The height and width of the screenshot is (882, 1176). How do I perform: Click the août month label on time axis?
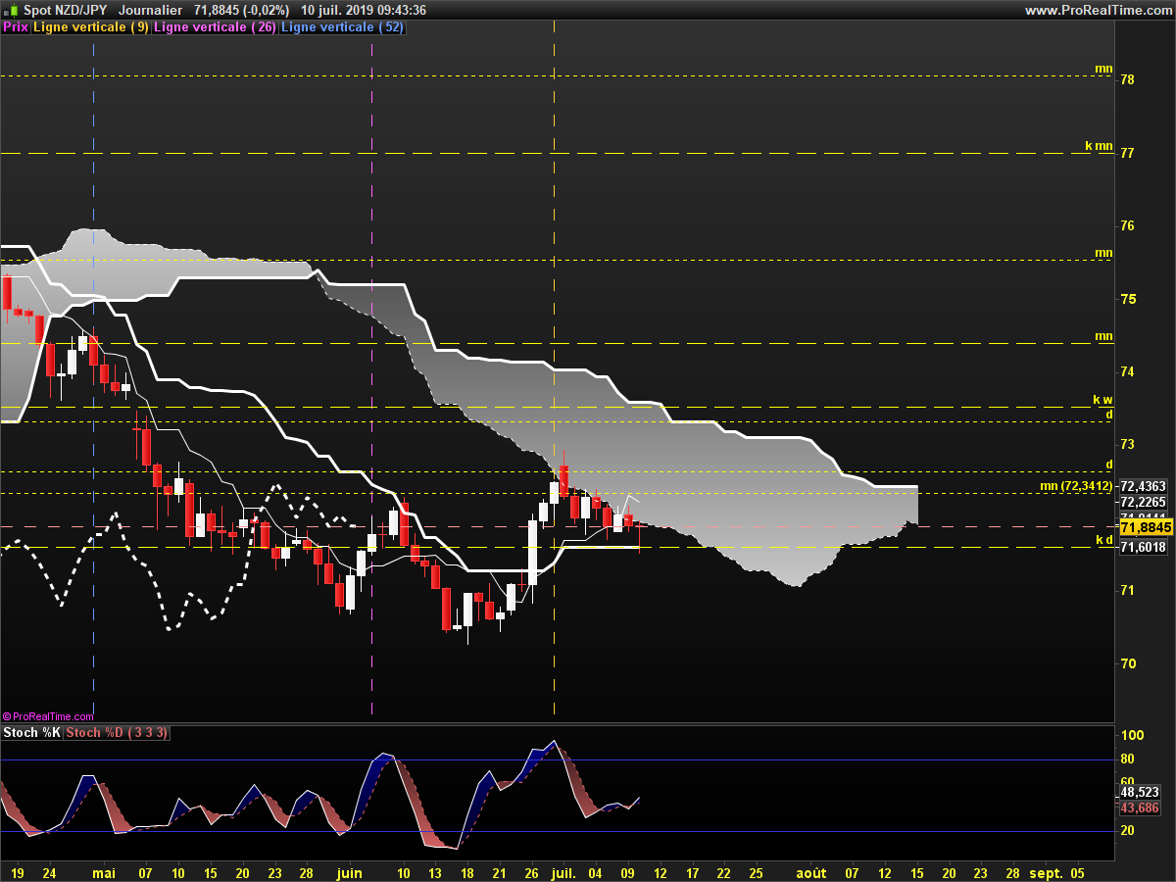pos(810,872)
